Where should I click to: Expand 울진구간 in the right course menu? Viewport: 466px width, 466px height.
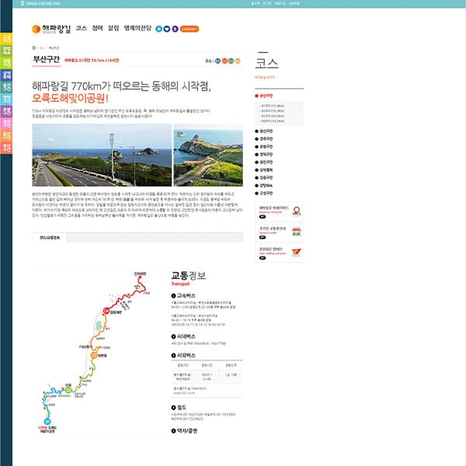point(264,162)
